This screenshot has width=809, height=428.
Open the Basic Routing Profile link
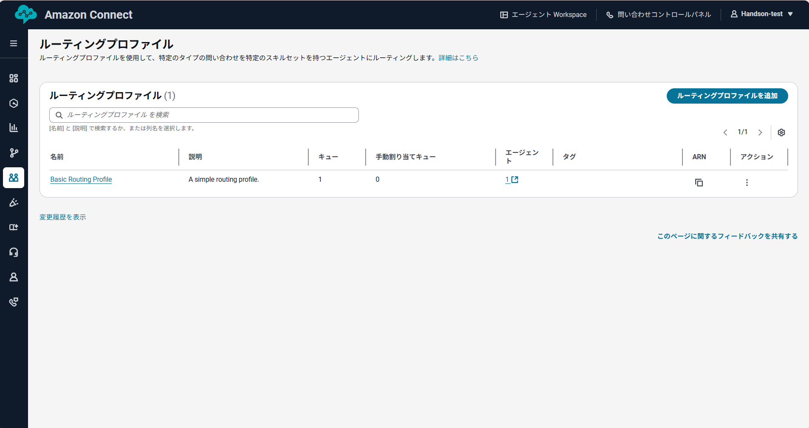[81, 179]
